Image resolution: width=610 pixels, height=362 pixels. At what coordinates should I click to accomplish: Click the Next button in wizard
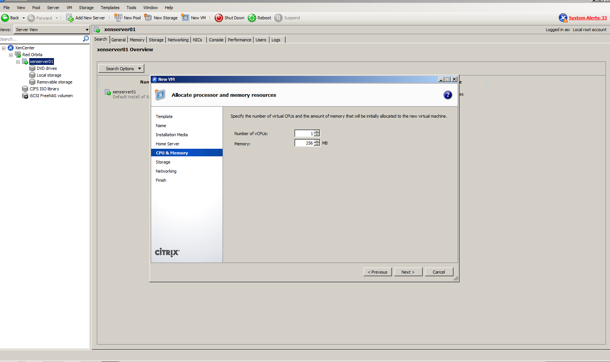pyautogui.click(x=408, y=272)
